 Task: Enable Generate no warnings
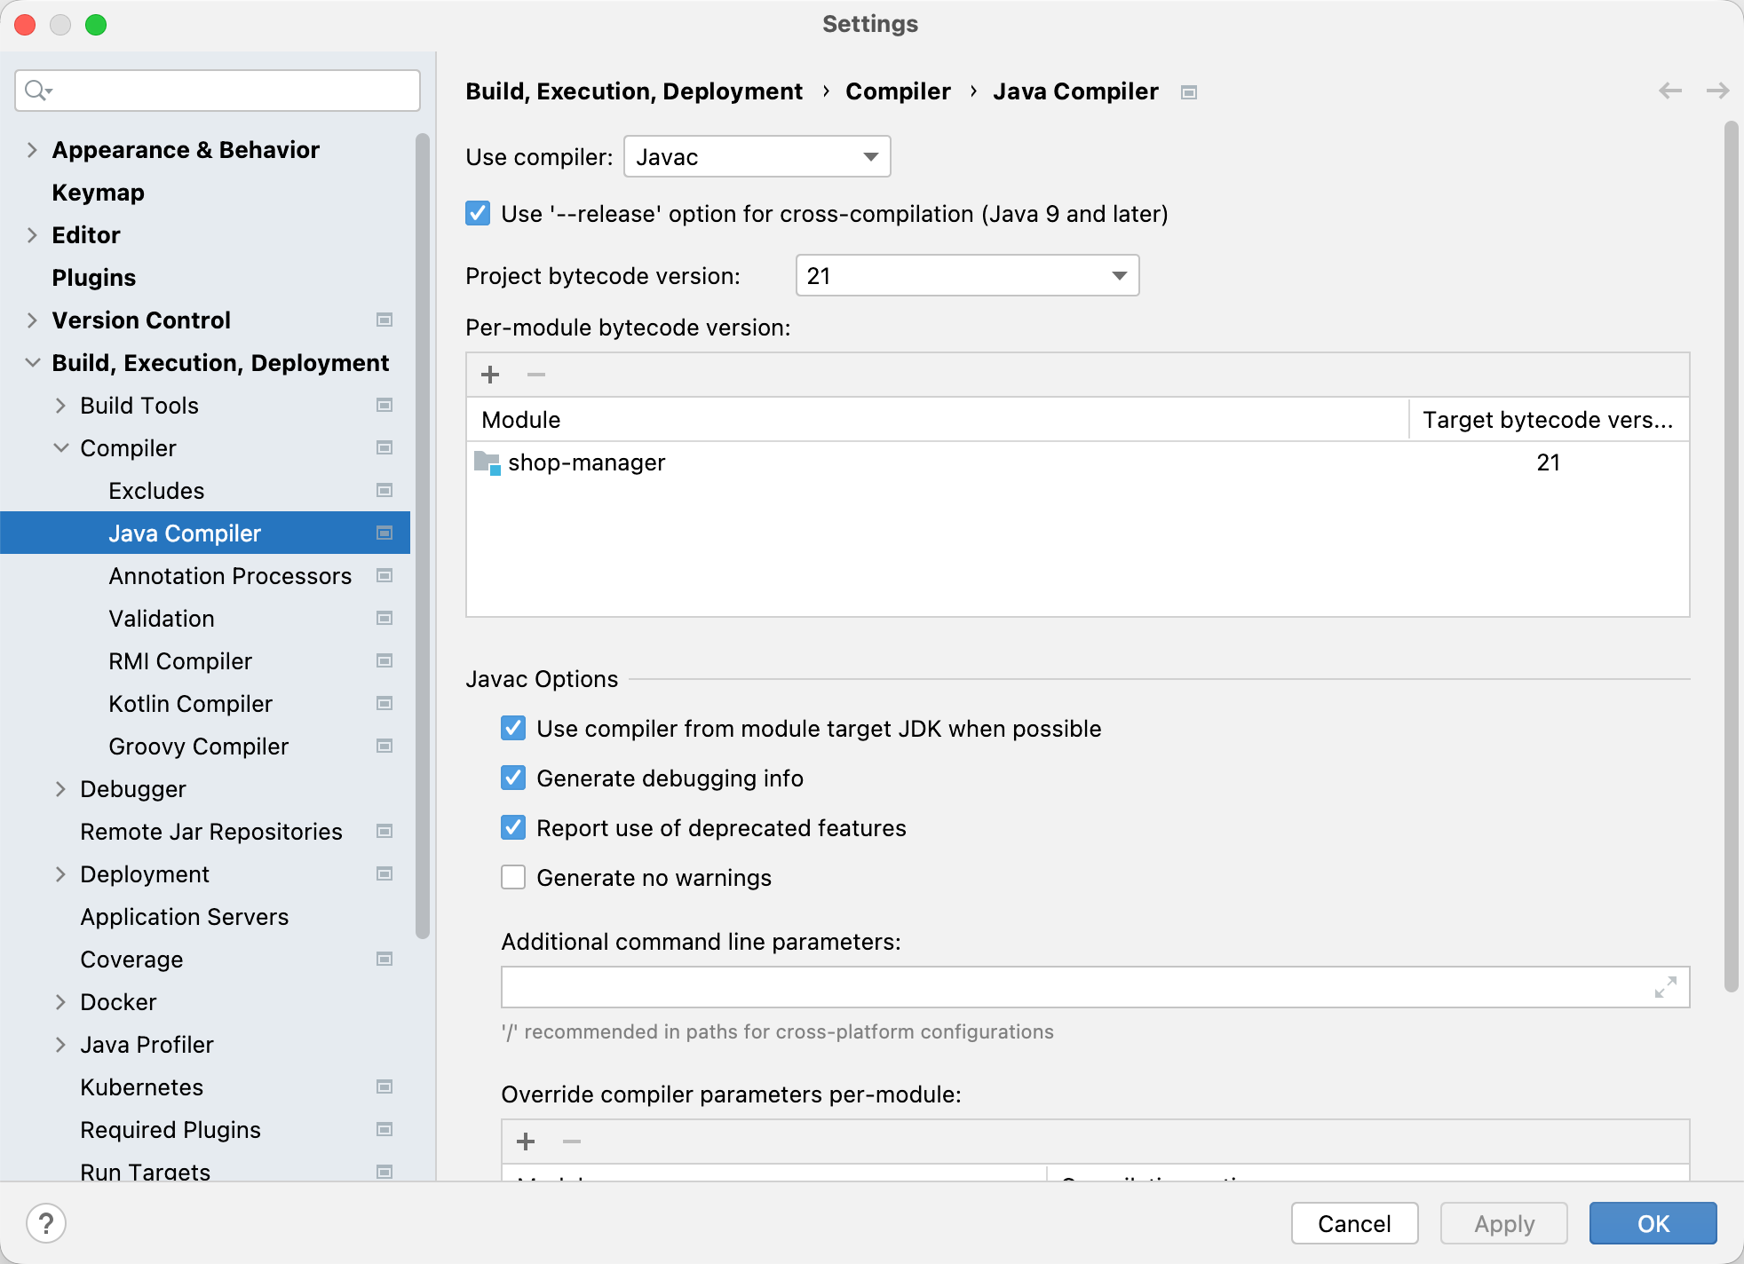pyautogui.click(x=513, y=878)
